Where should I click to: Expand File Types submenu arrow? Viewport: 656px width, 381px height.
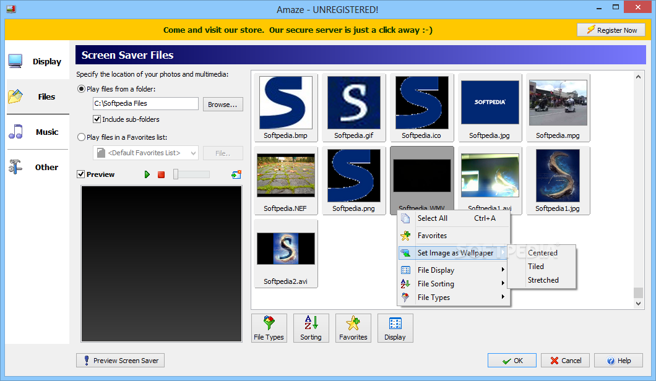(503, 296)
